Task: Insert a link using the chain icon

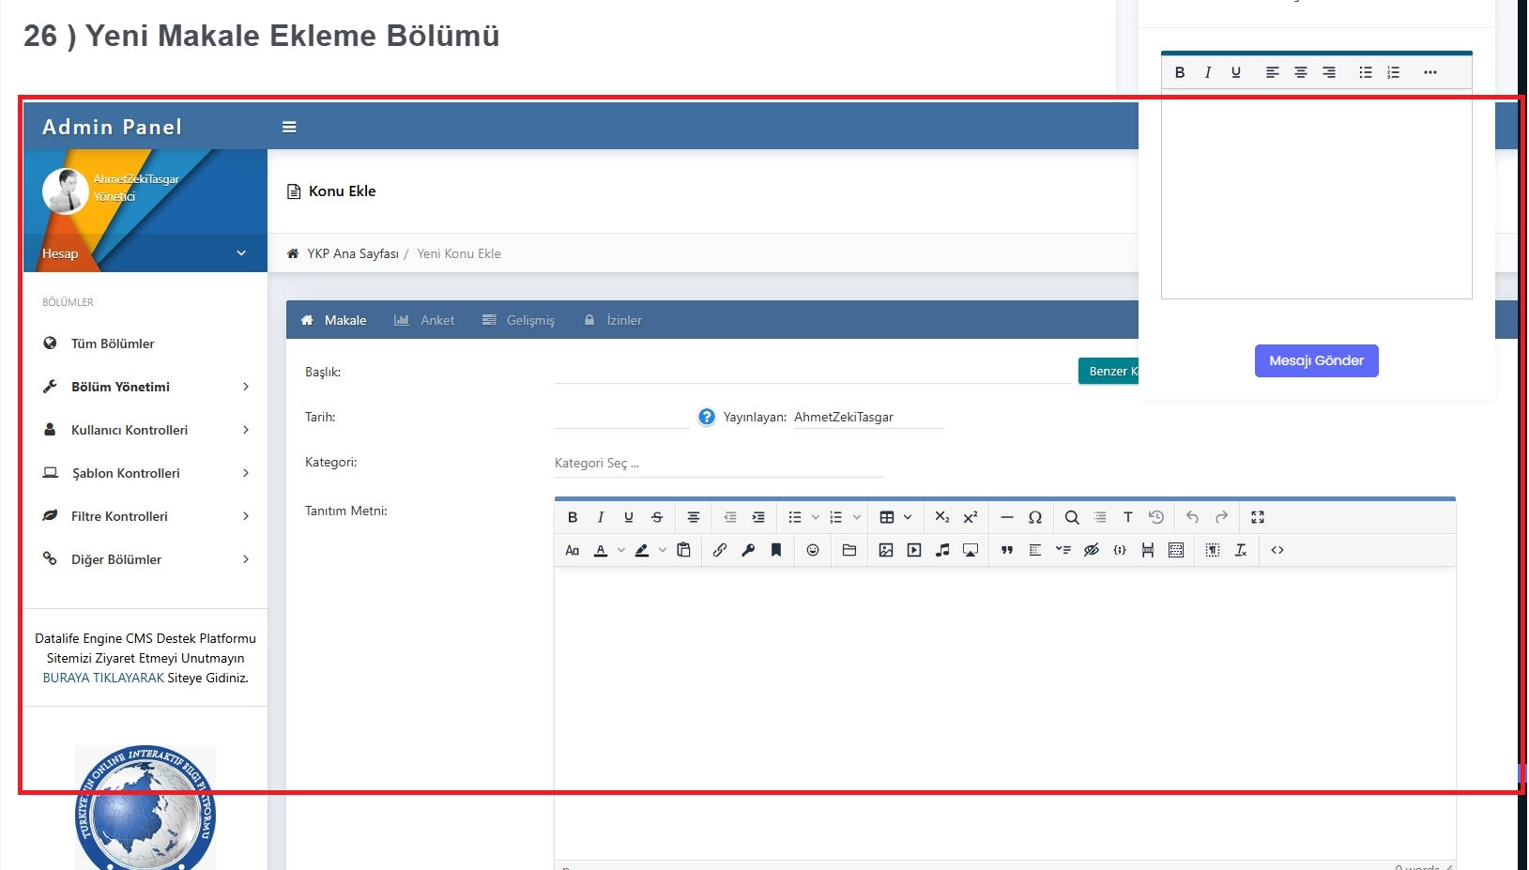Action: click(x=720, y=550)
